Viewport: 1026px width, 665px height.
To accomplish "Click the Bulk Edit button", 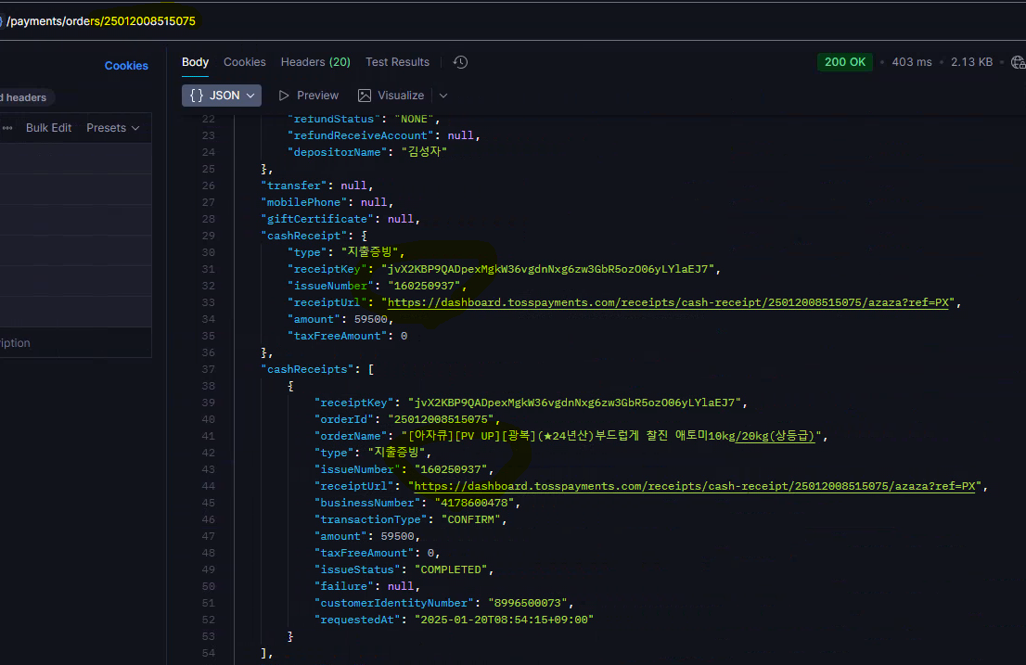I will (48, 128).
